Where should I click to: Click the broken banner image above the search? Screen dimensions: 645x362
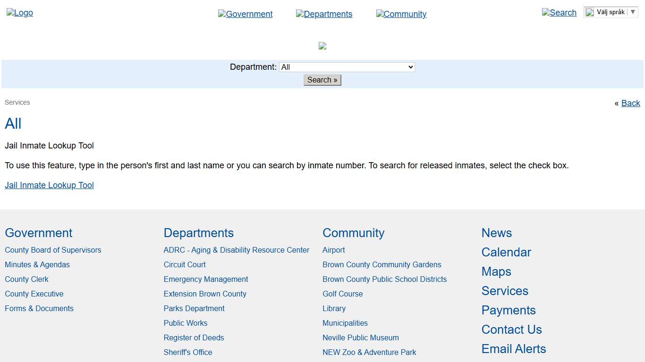tap(322, 46)
